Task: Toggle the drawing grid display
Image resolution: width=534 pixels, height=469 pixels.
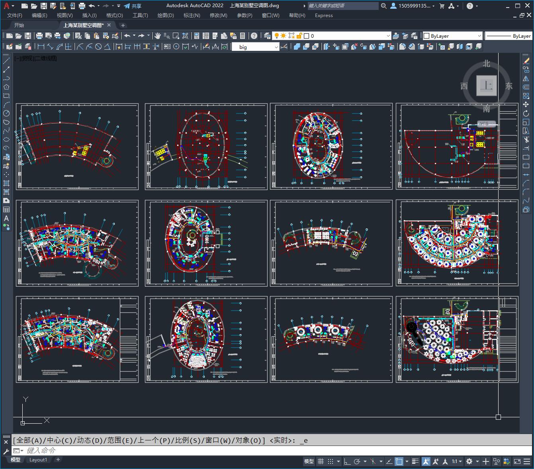Action: [x=321, y=461]
